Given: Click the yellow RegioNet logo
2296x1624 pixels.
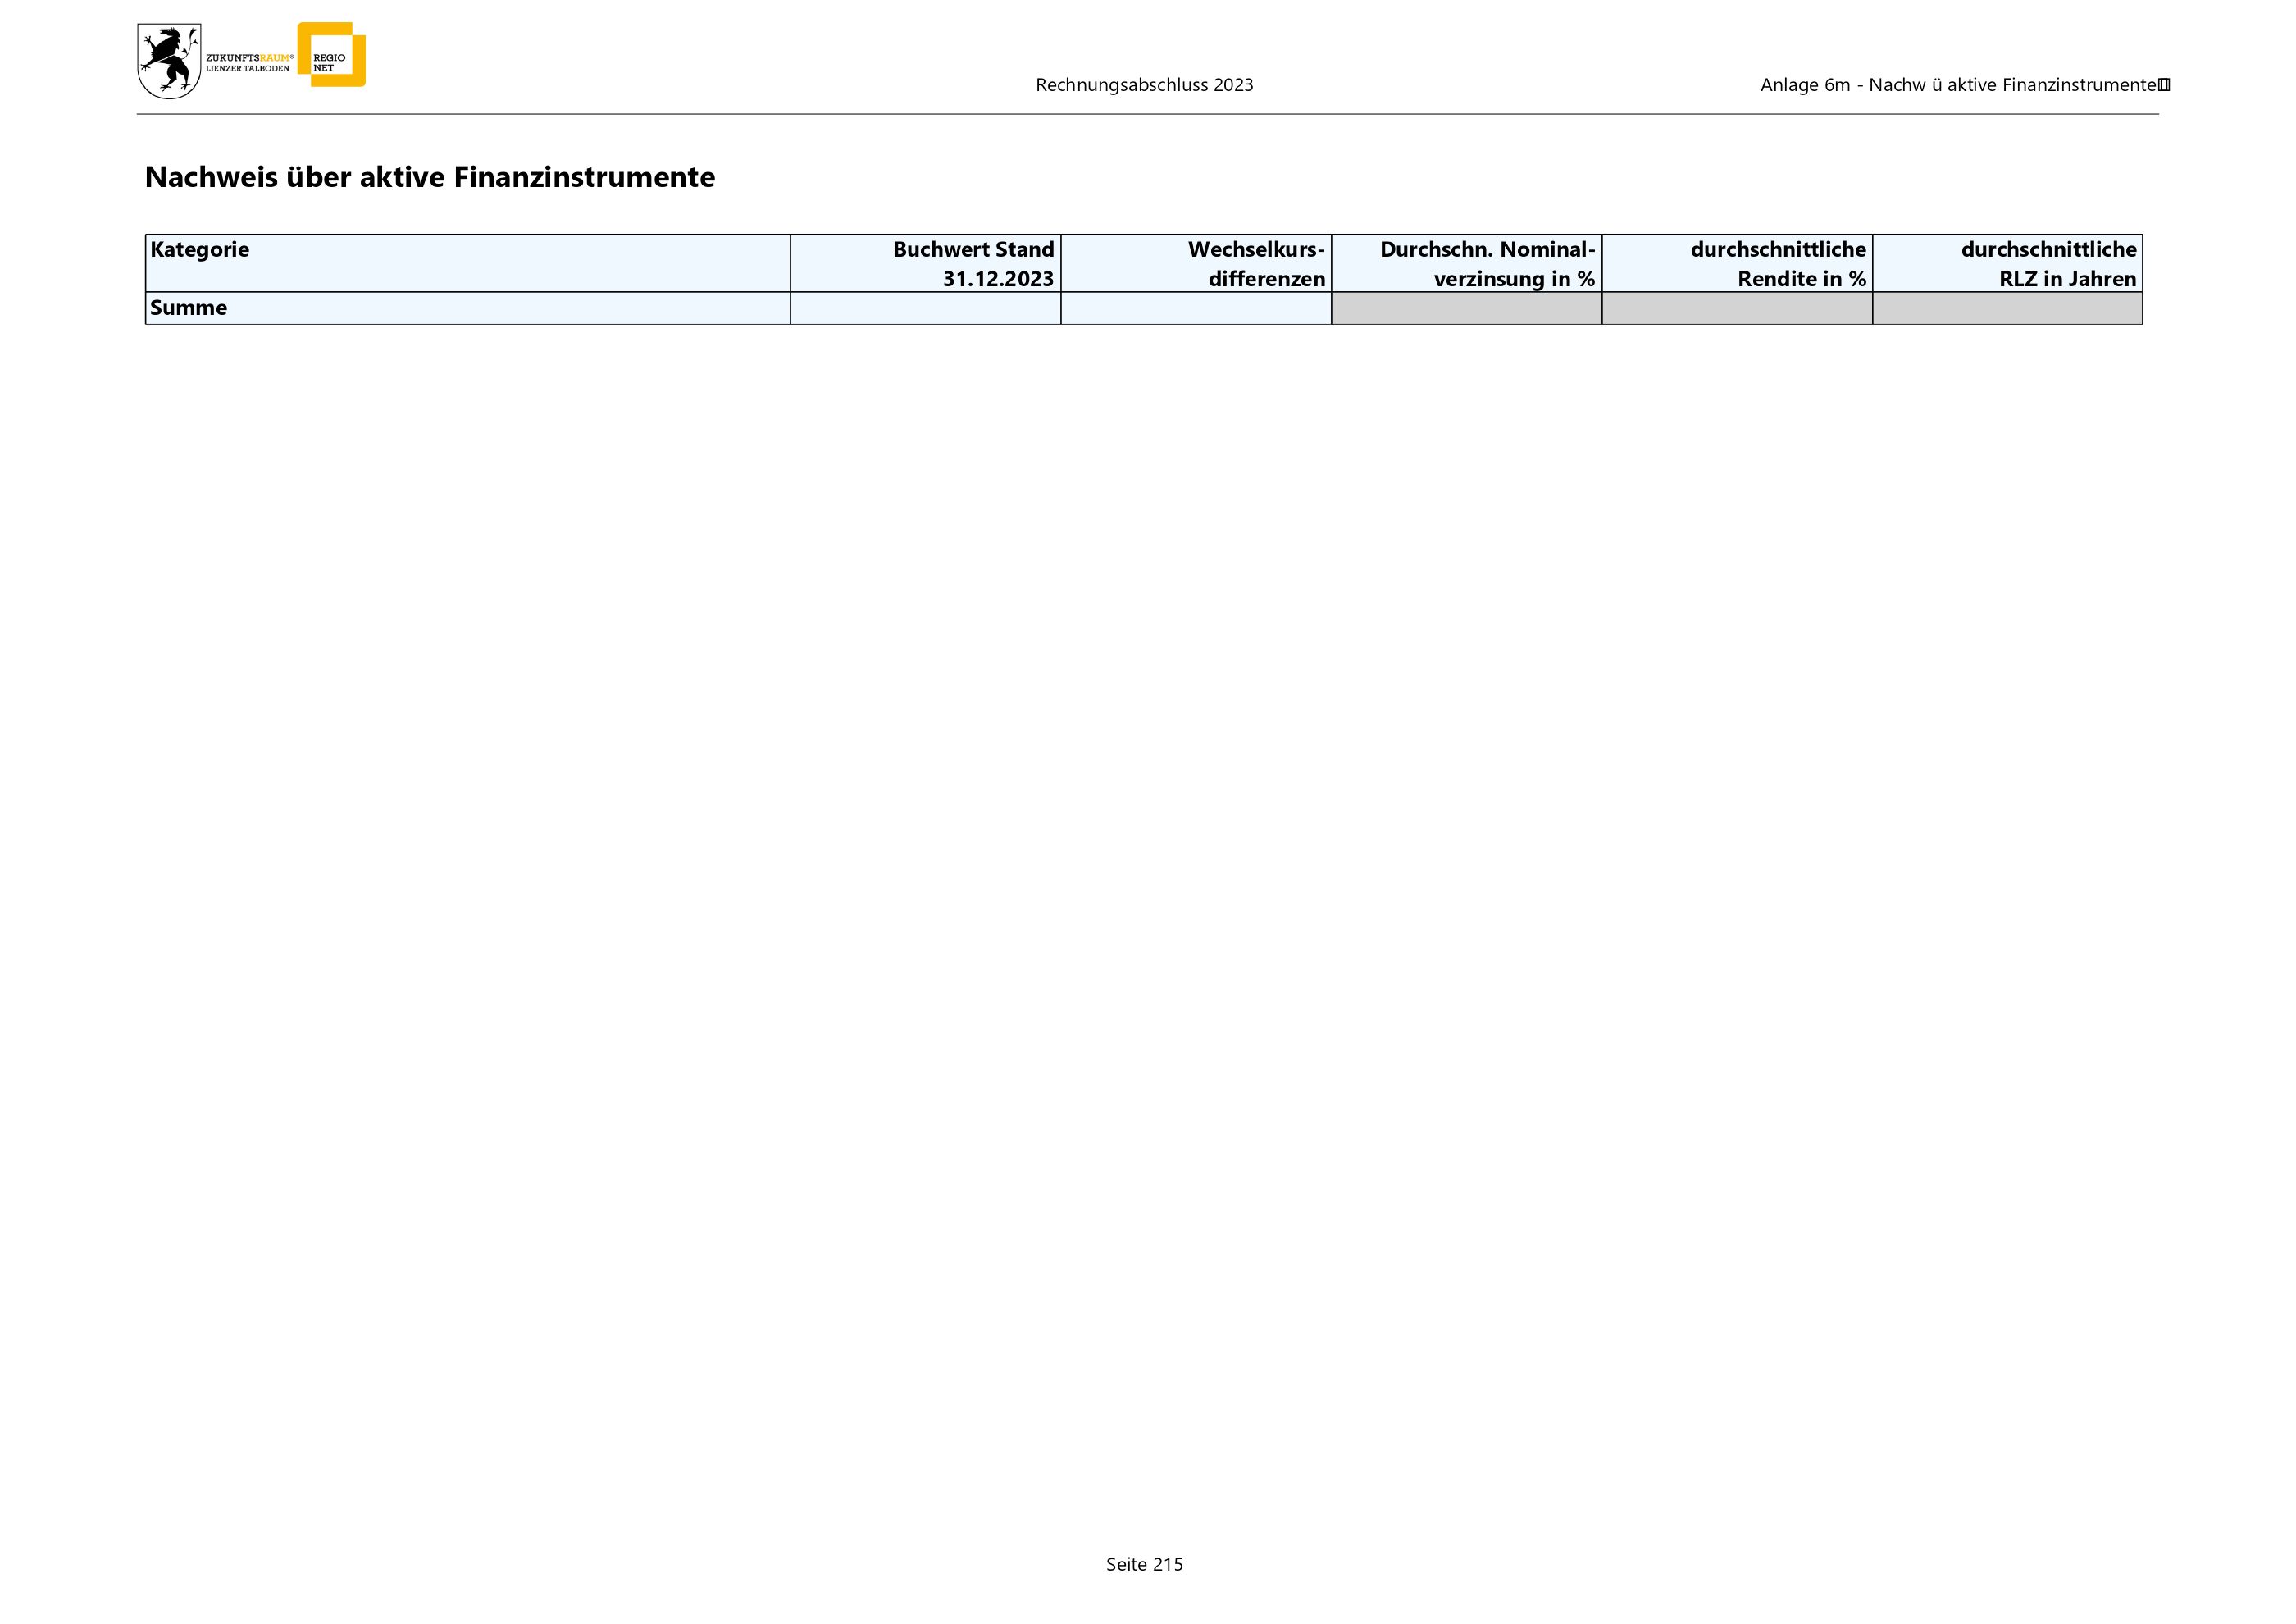Looking at the screenshot, I should tap(333, 56).
